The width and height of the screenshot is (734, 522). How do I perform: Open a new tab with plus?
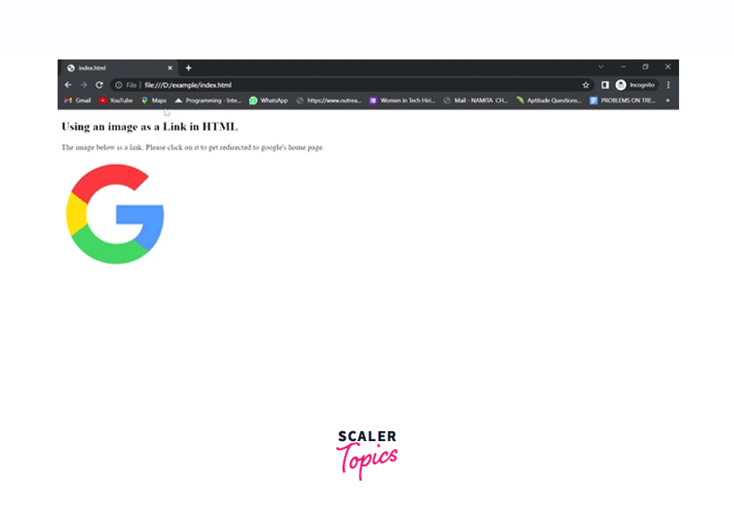click(188, 67)
